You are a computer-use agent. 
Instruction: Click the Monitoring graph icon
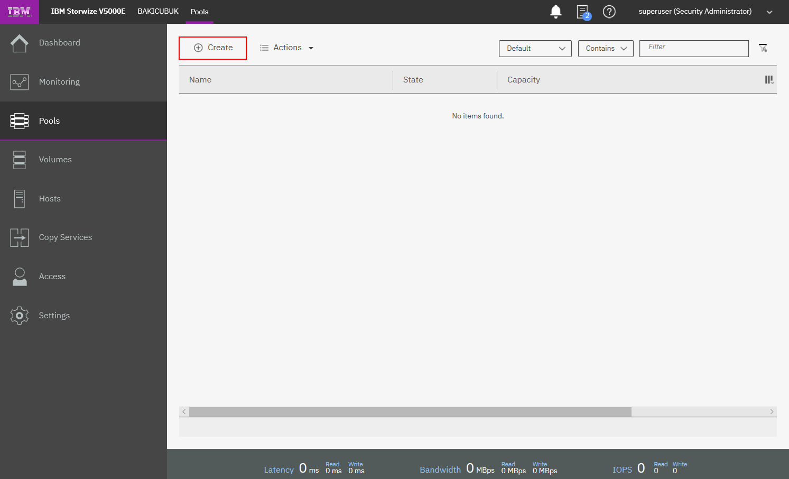(x=20, y=82)
